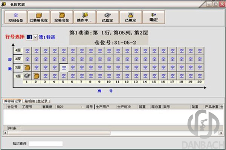
Task: Click the 已指定 toolbar button
Action: 108,17
